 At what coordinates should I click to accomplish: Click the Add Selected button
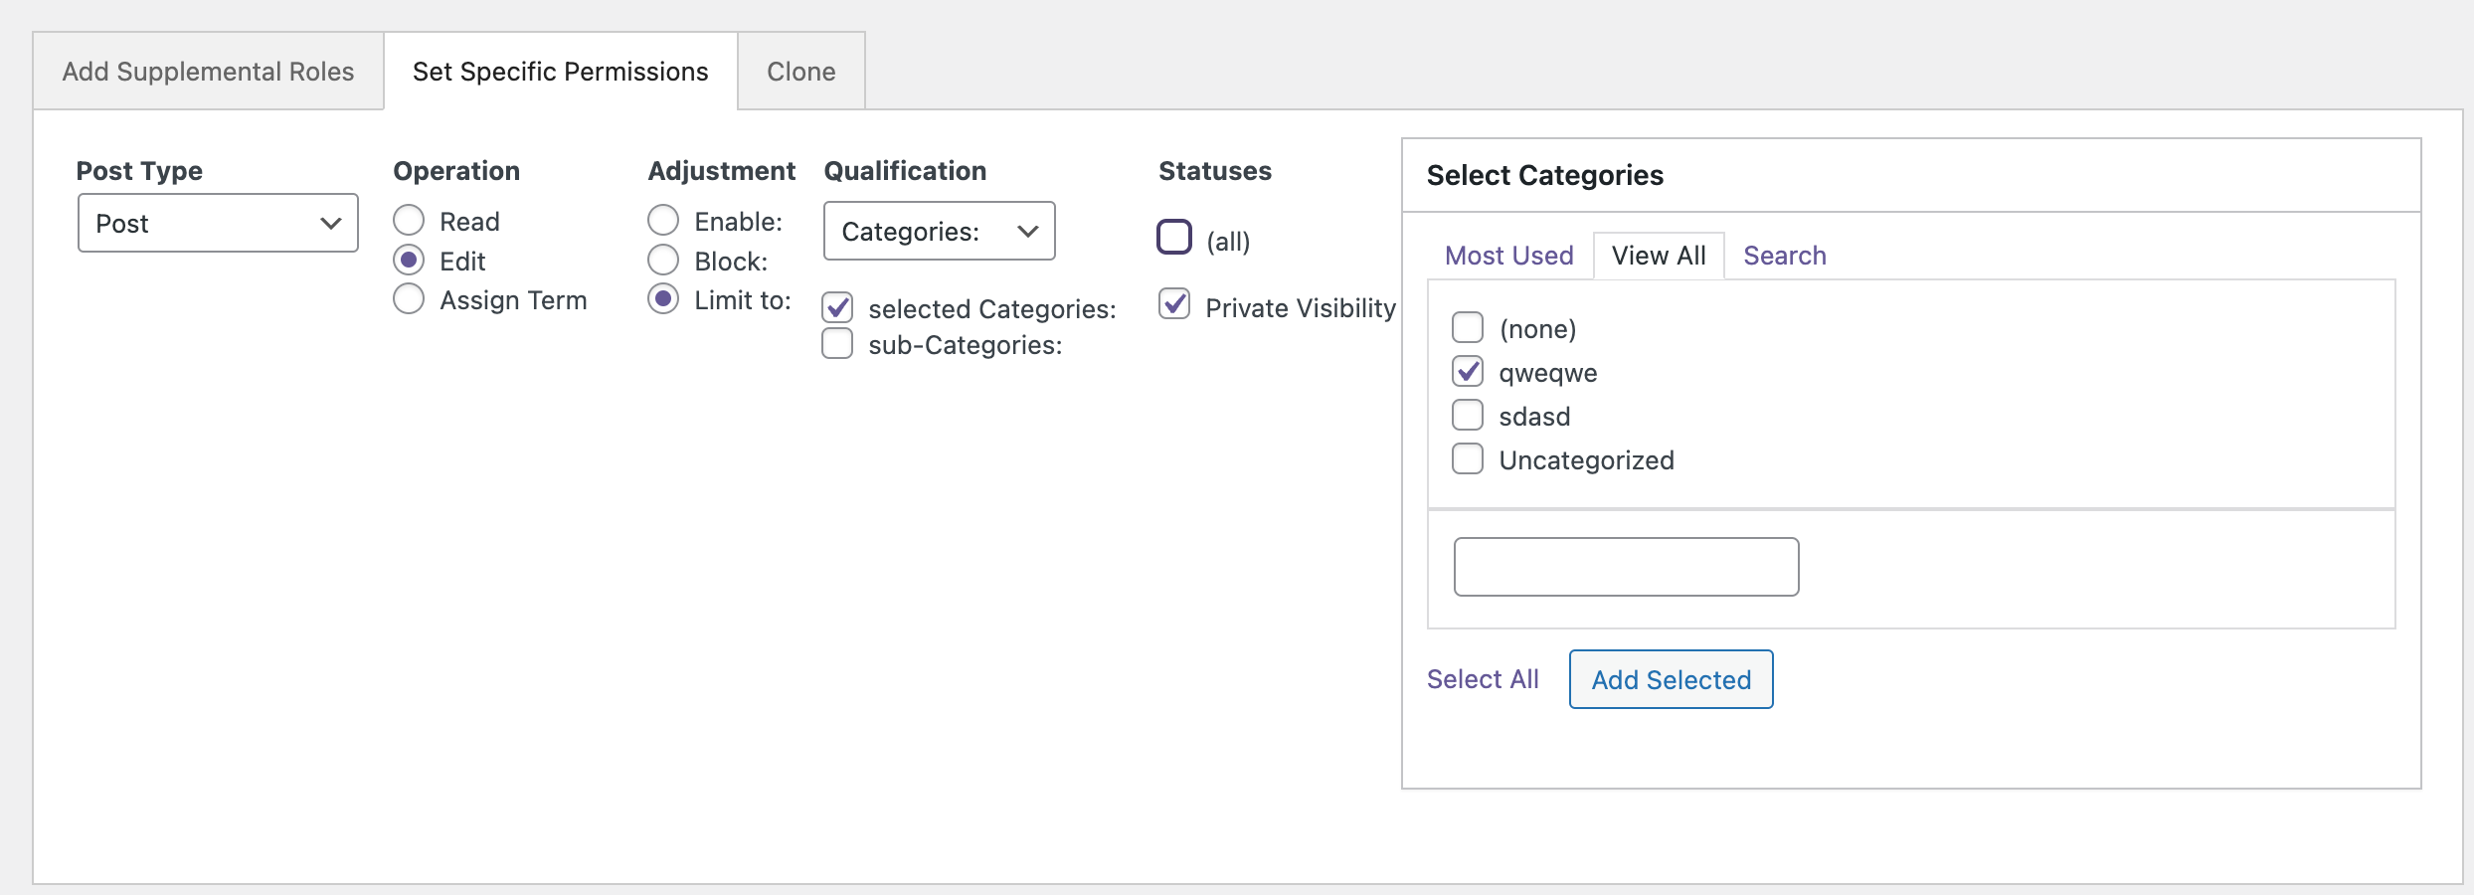[x=1670, y=679]
